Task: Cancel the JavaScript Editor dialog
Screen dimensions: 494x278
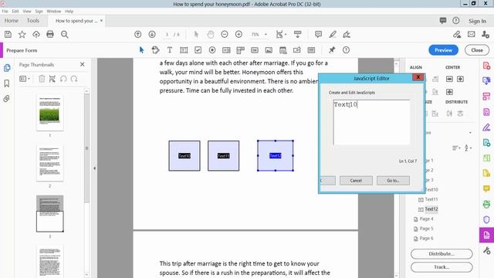Action: 356,181
